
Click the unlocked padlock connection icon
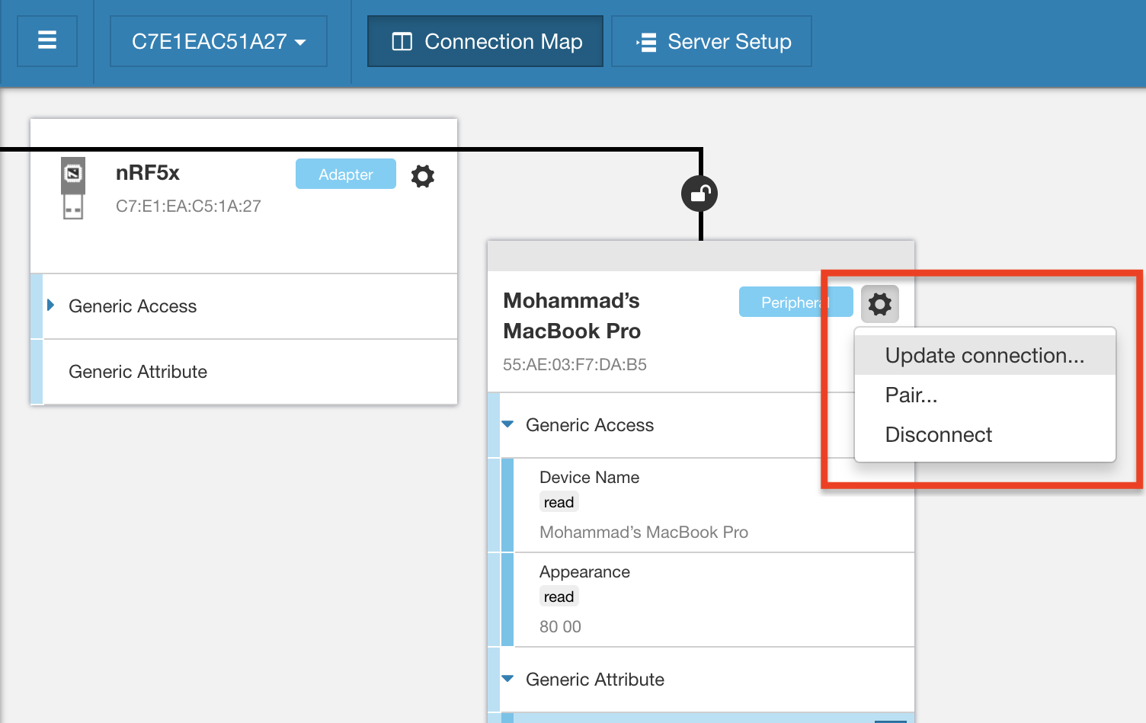(x=699, y=194)
